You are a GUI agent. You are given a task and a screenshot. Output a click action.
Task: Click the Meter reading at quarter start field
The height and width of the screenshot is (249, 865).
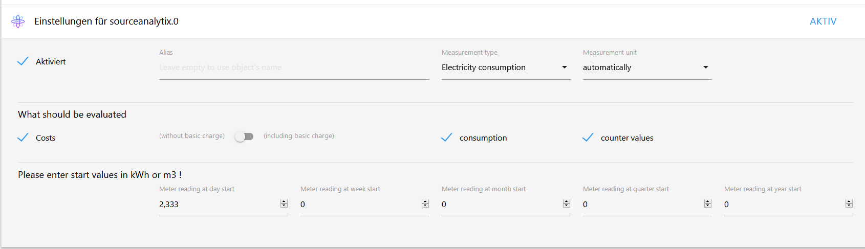click(641, 205)
